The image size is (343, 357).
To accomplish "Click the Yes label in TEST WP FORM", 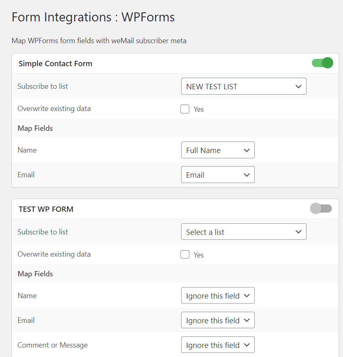I will pyautogui.click(x=198, y=255).
